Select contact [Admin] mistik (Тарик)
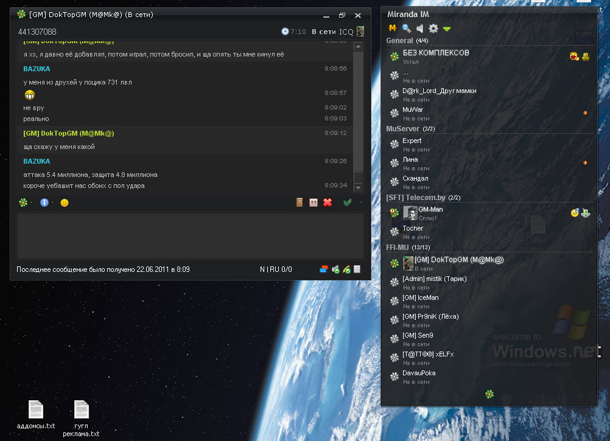The image size is (610, 441). 489,282
